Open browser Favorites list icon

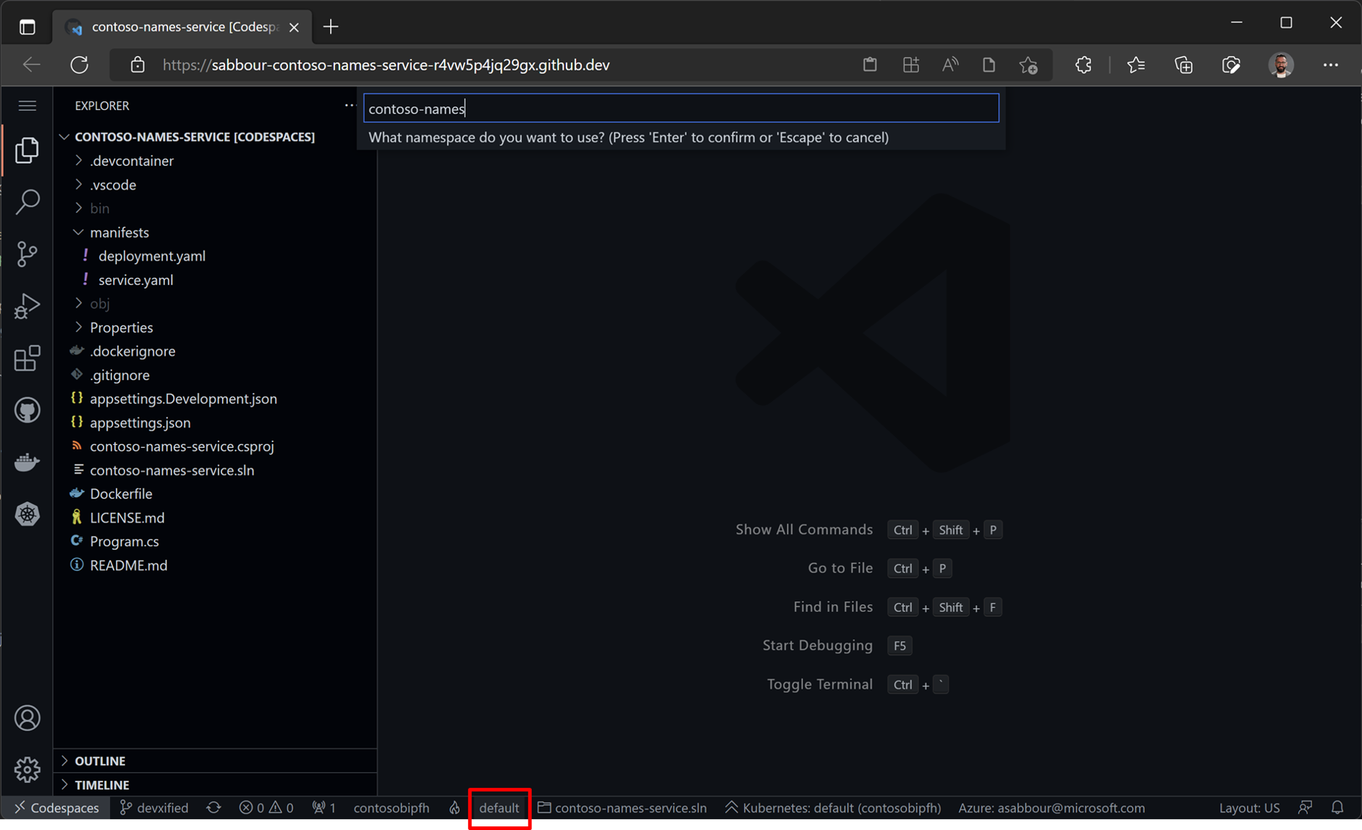1136,65
